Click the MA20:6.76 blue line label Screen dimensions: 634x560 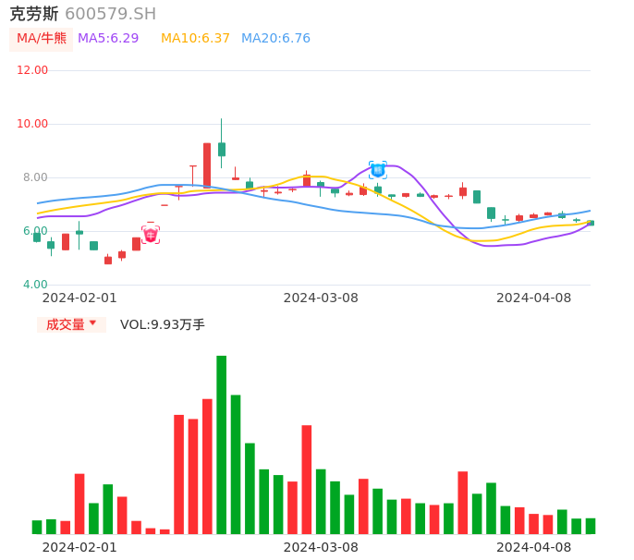point(275,39)
